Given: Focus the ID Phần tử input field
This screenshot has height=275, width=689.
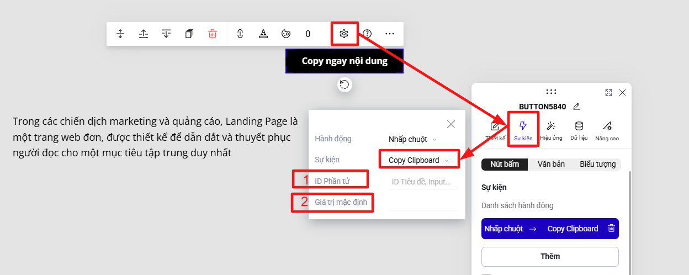Looking at the screenshot, I should [423, 182].
